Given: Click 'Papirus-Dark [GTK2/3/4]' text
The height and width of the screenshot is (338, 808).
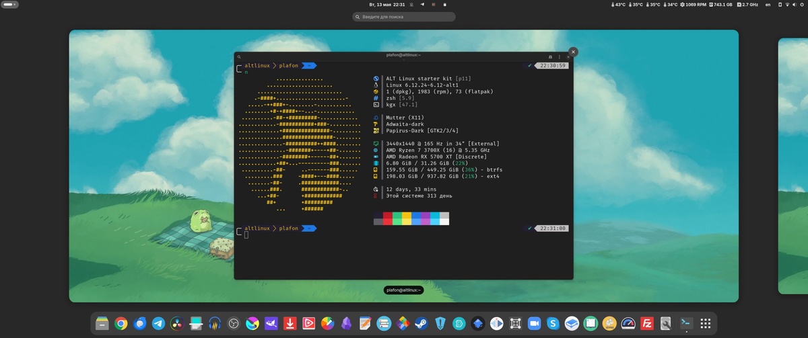Looking at the screenshot, I should (x=424, y=131).
